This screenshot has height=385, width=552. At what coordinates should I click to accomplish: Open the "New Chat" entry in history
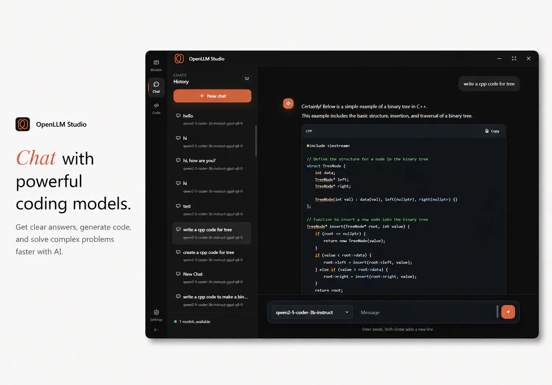[212, 278]
